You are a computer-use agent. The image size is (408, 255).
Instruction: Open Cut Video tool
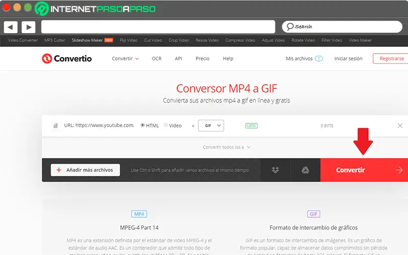[x=153, y=40]
